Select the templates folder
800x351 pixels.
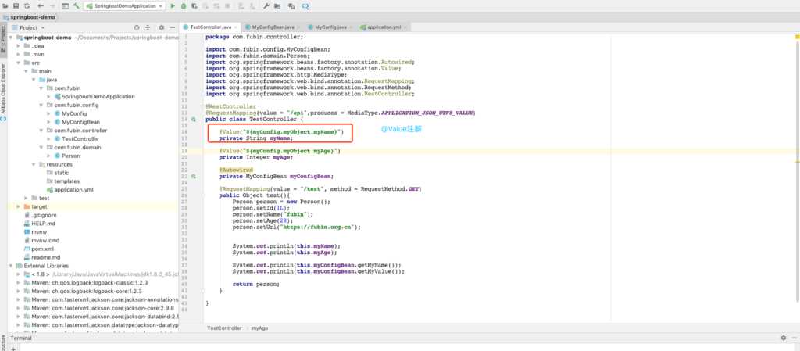(67, 181)
